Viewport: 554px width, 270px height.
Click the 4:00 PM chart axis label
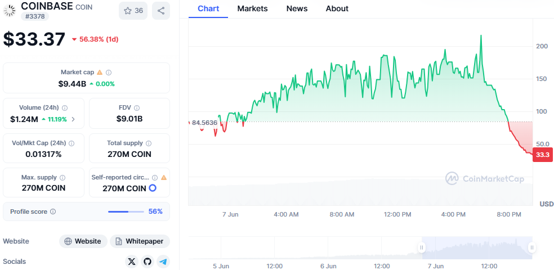[x=454, y=214]
